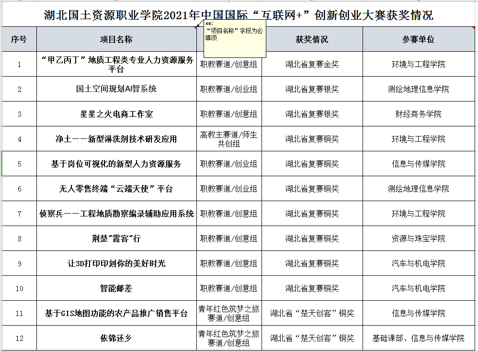
Task: Click the 获奖情况 header cell
Action: click(312, 39)
